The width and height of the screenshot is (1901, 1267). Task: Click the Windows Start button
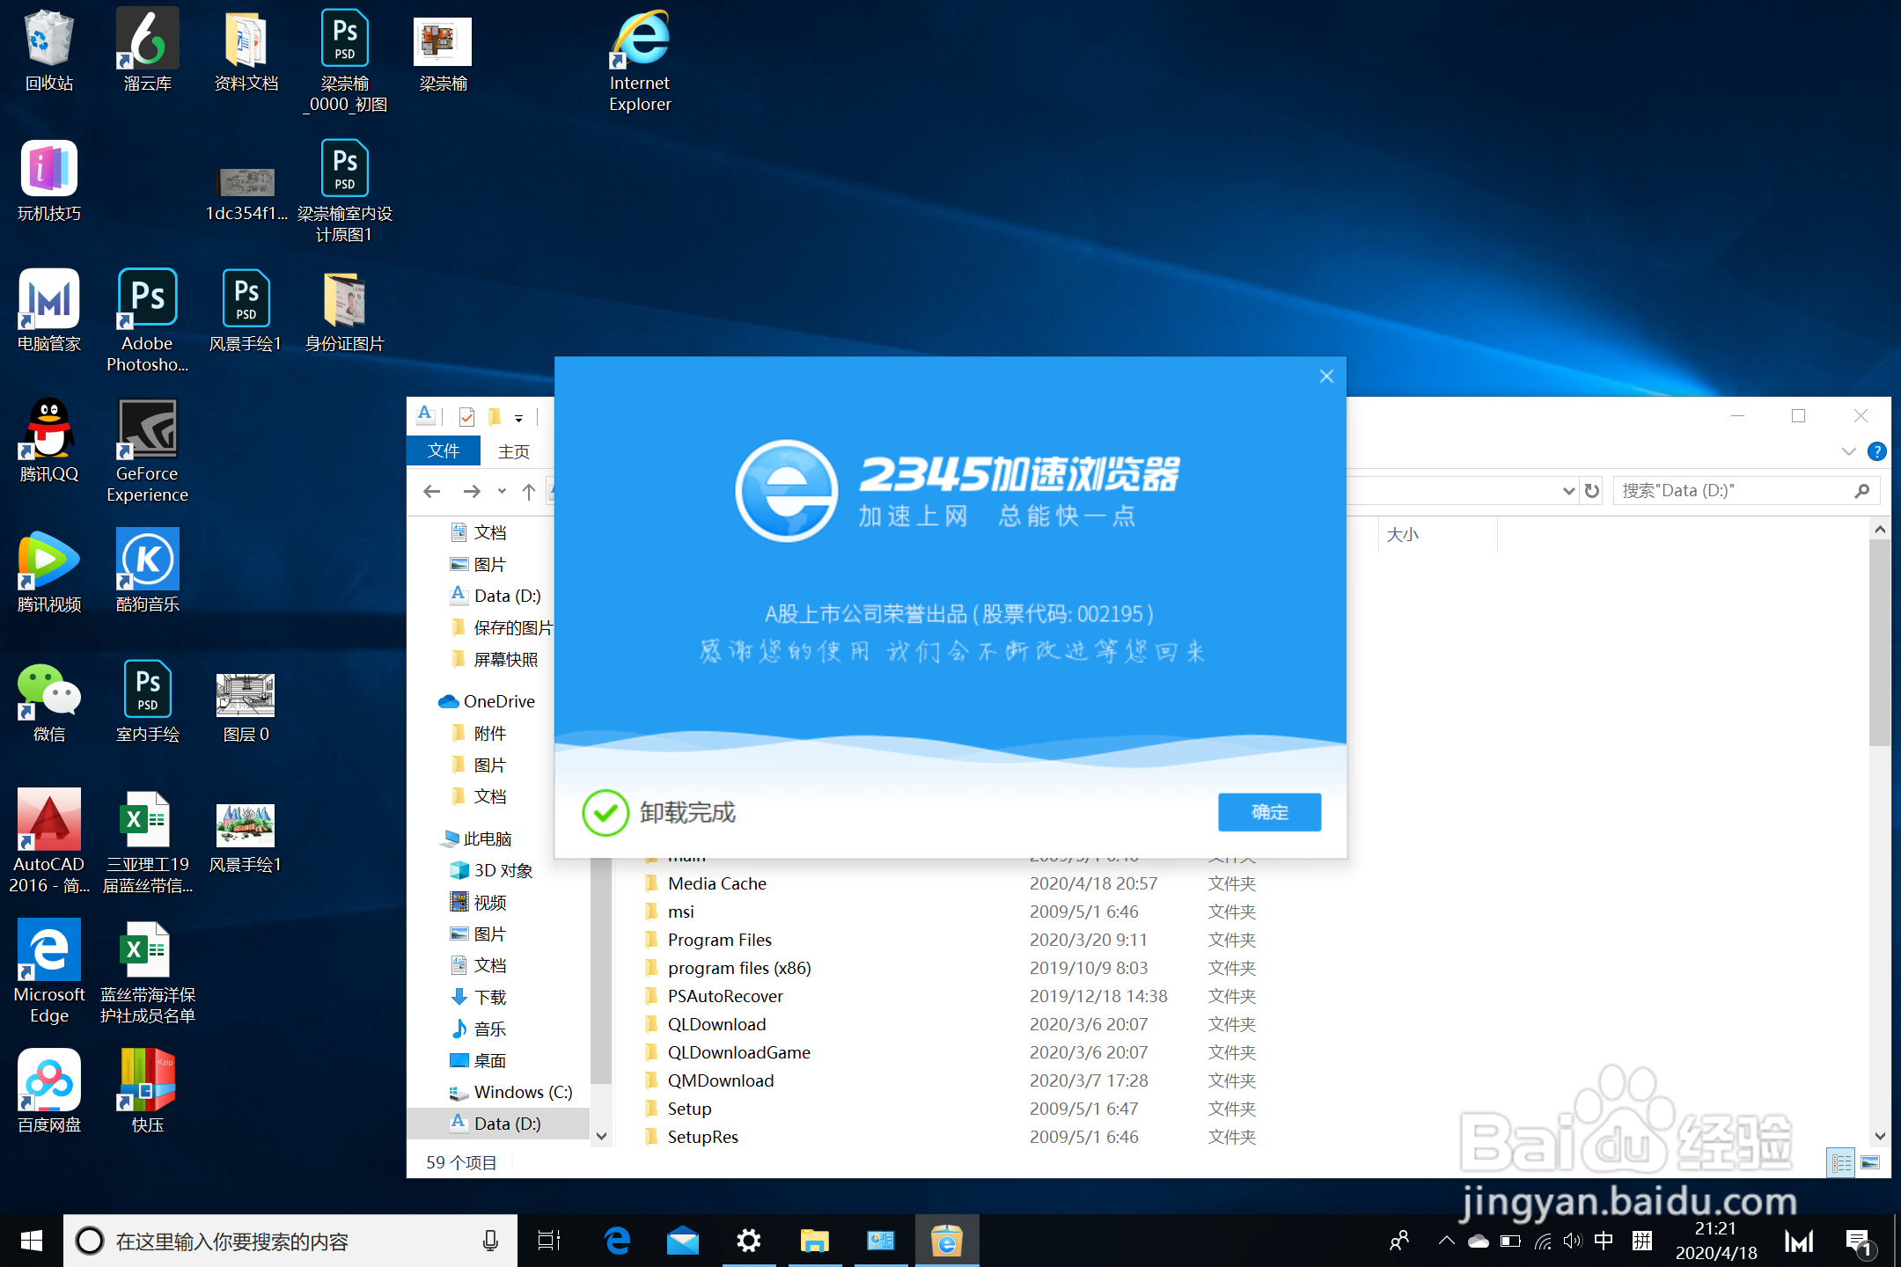coord(32,1241)
